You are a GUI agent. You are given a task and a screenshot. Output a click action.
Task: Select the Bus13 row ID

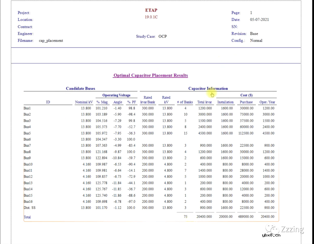click(28, 183)
